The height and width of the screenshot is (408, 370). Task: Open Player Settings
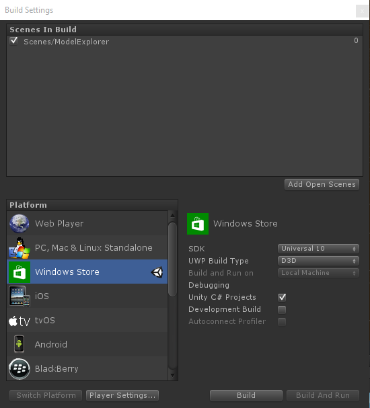[122, 395]
